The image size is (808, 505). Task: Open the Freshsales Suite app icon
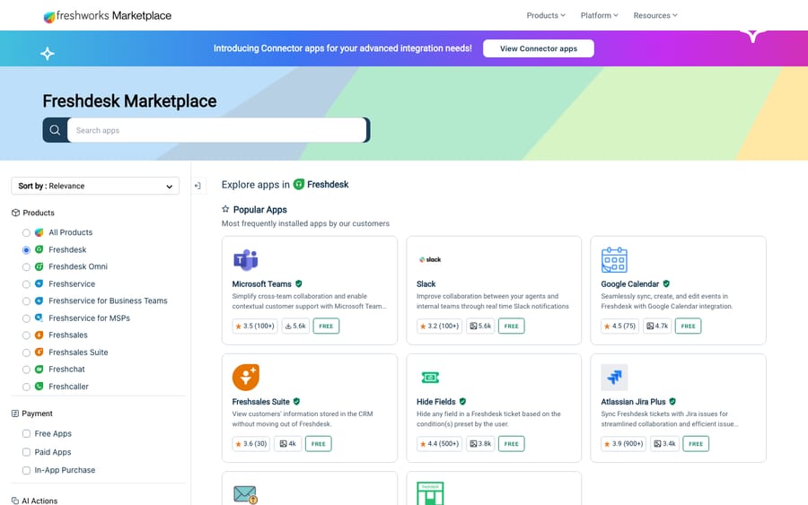(x=246, y=378)
